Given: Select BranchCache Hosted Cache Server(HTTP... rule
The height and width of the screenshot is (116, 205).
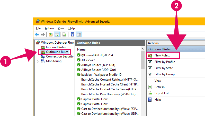Looking at the screenshot, I should point(110,89).
